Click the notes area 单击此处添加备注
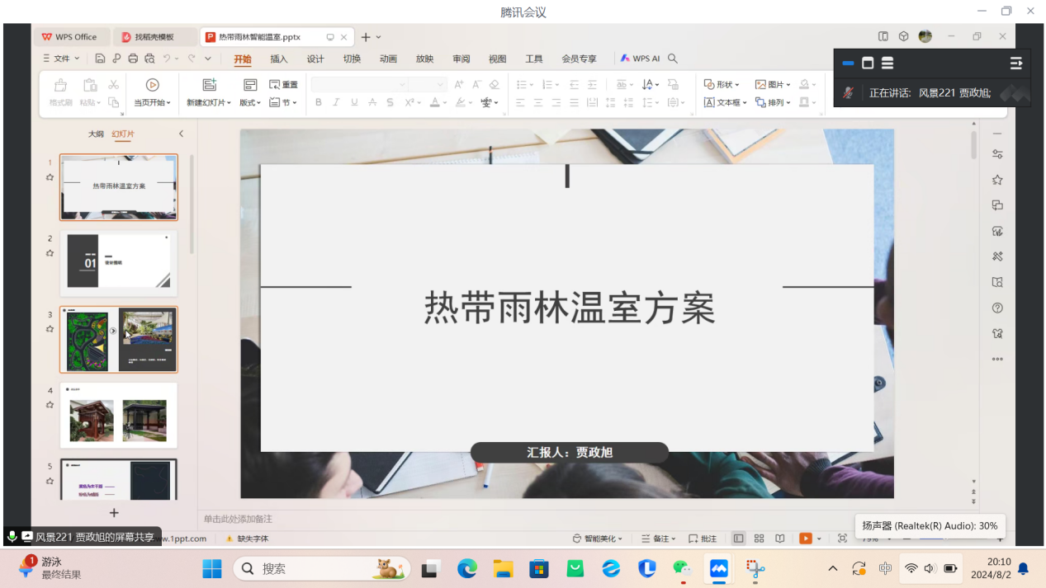The image size is (1046, 588). (238, 519)
